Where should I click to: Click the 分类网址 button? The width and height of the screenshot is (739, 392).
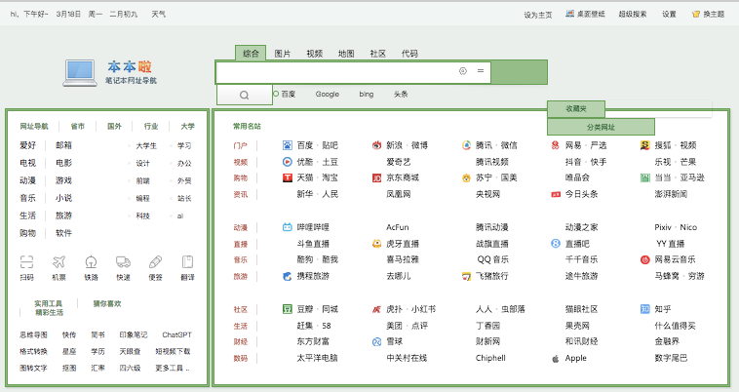[601, 127]
